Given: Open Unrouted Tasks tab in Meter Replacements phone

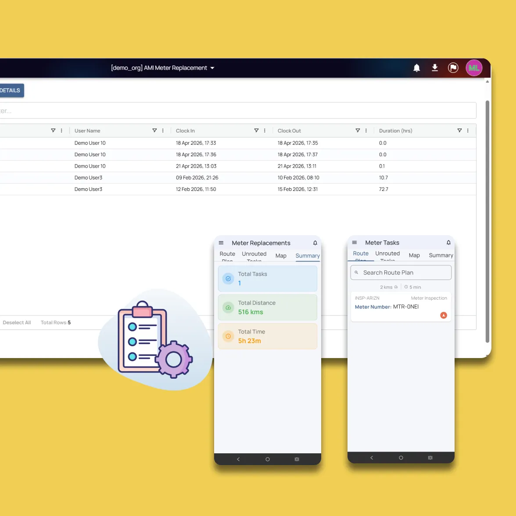Looking at the screenshot, I should point(254,256).
